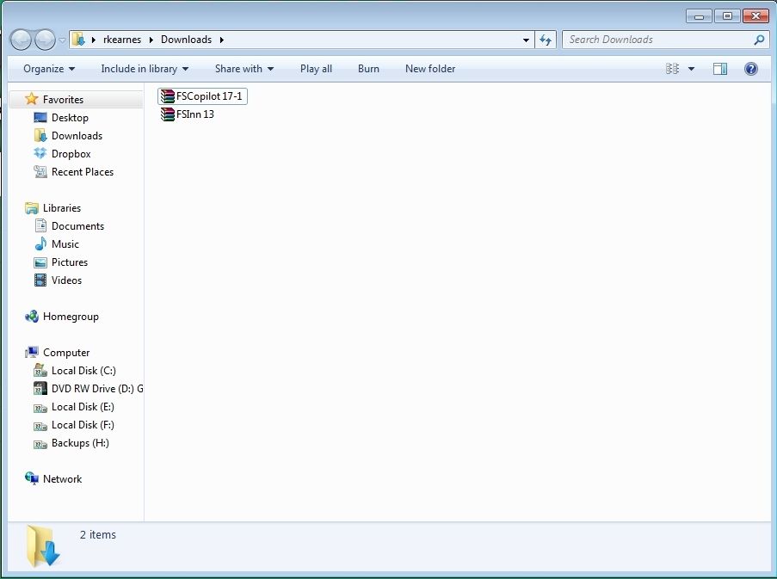
Task: Click the 2 items status text
Action: [x=97, y=535]
